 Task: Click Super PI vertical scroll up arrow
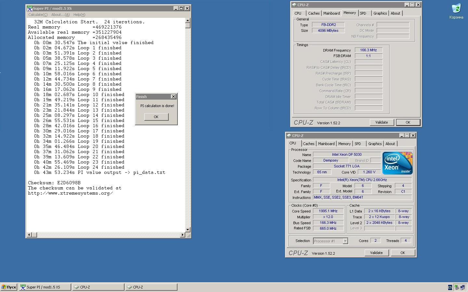(x=188, y=20)
